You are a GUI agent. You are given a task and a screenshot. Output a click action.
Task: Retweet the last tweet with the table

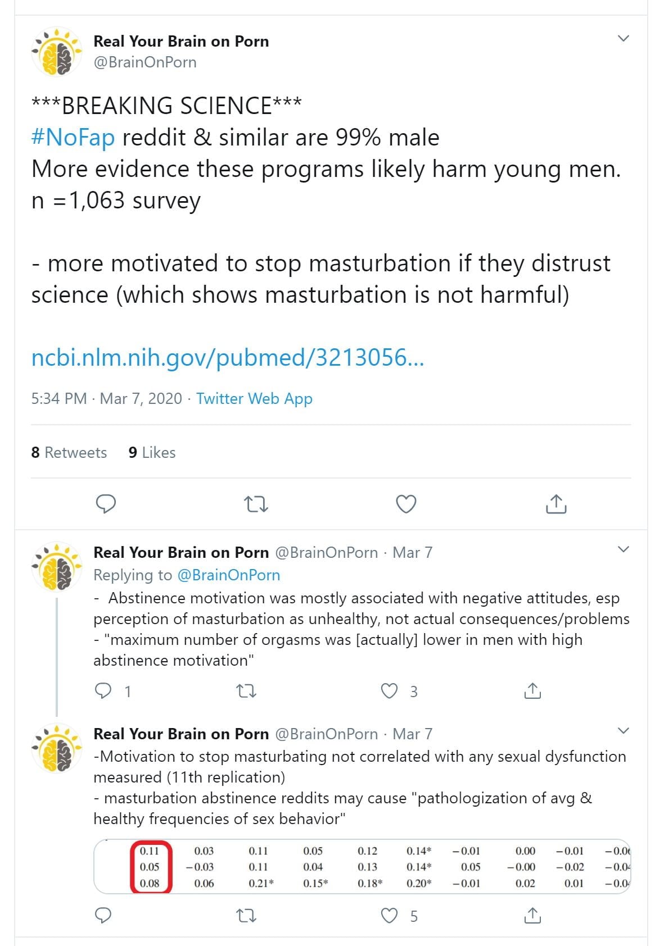(x=246, y=916)
